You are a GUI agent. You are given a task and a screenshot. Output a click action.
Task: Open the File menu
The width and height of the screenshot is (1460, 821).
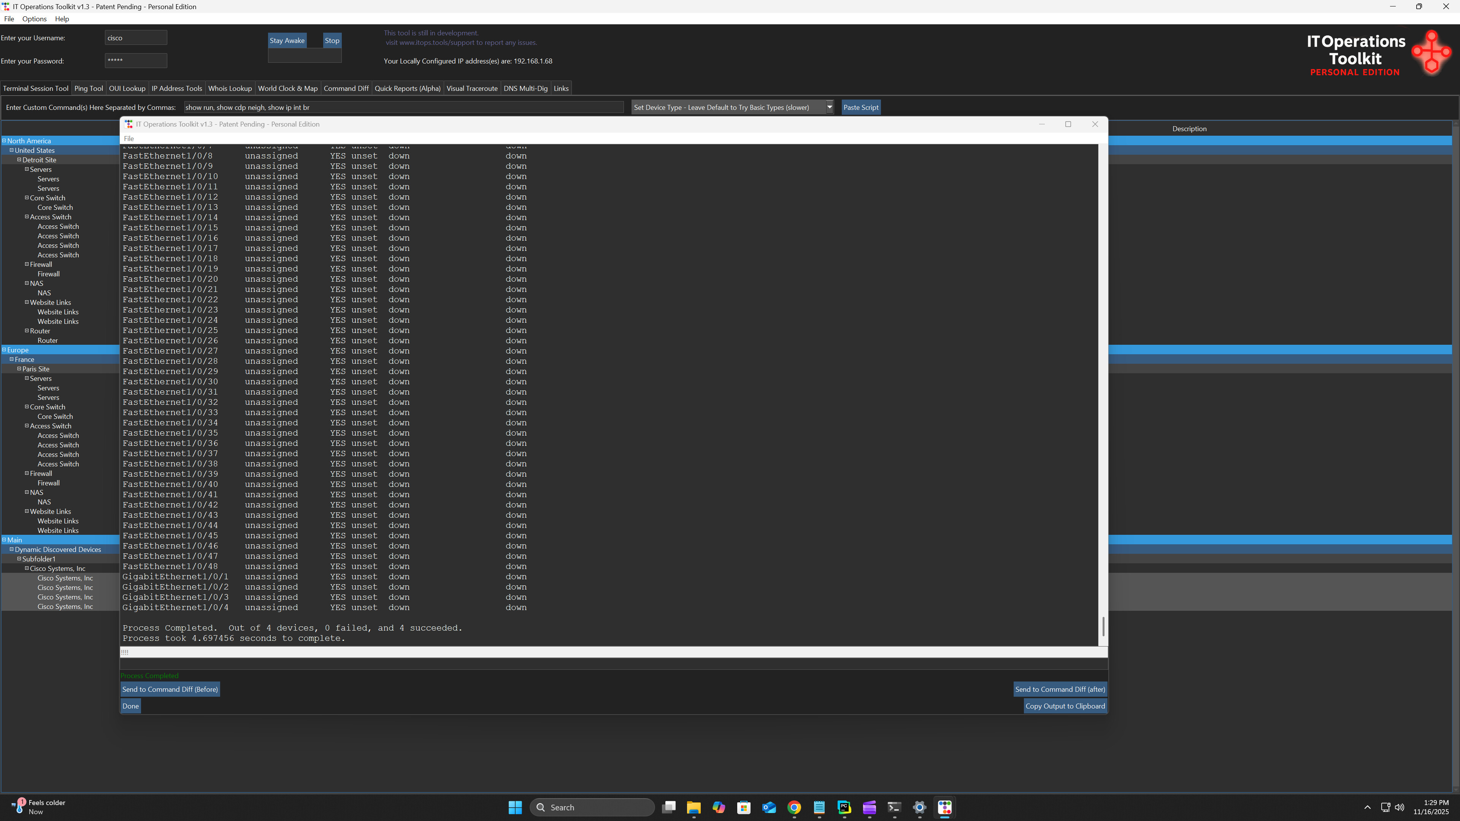pyautogui.click(x=8, y=19)
